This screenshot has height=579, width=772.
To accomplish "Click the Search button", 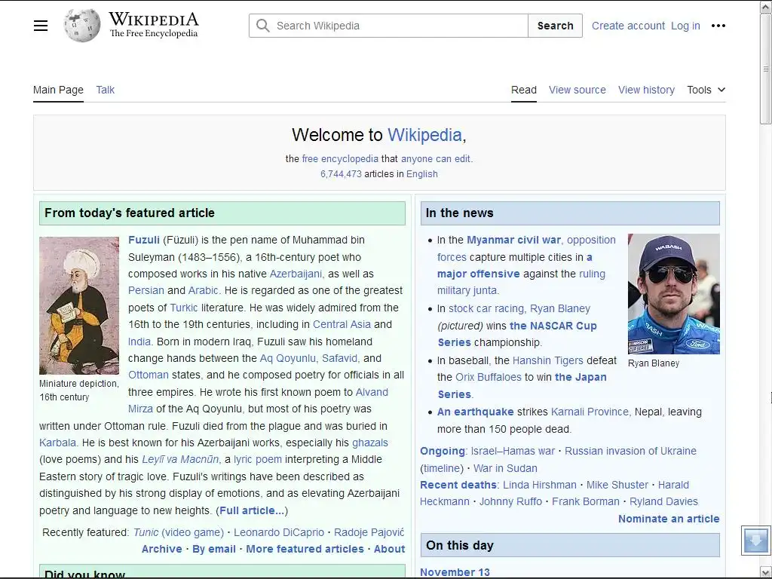I will 555,26.
